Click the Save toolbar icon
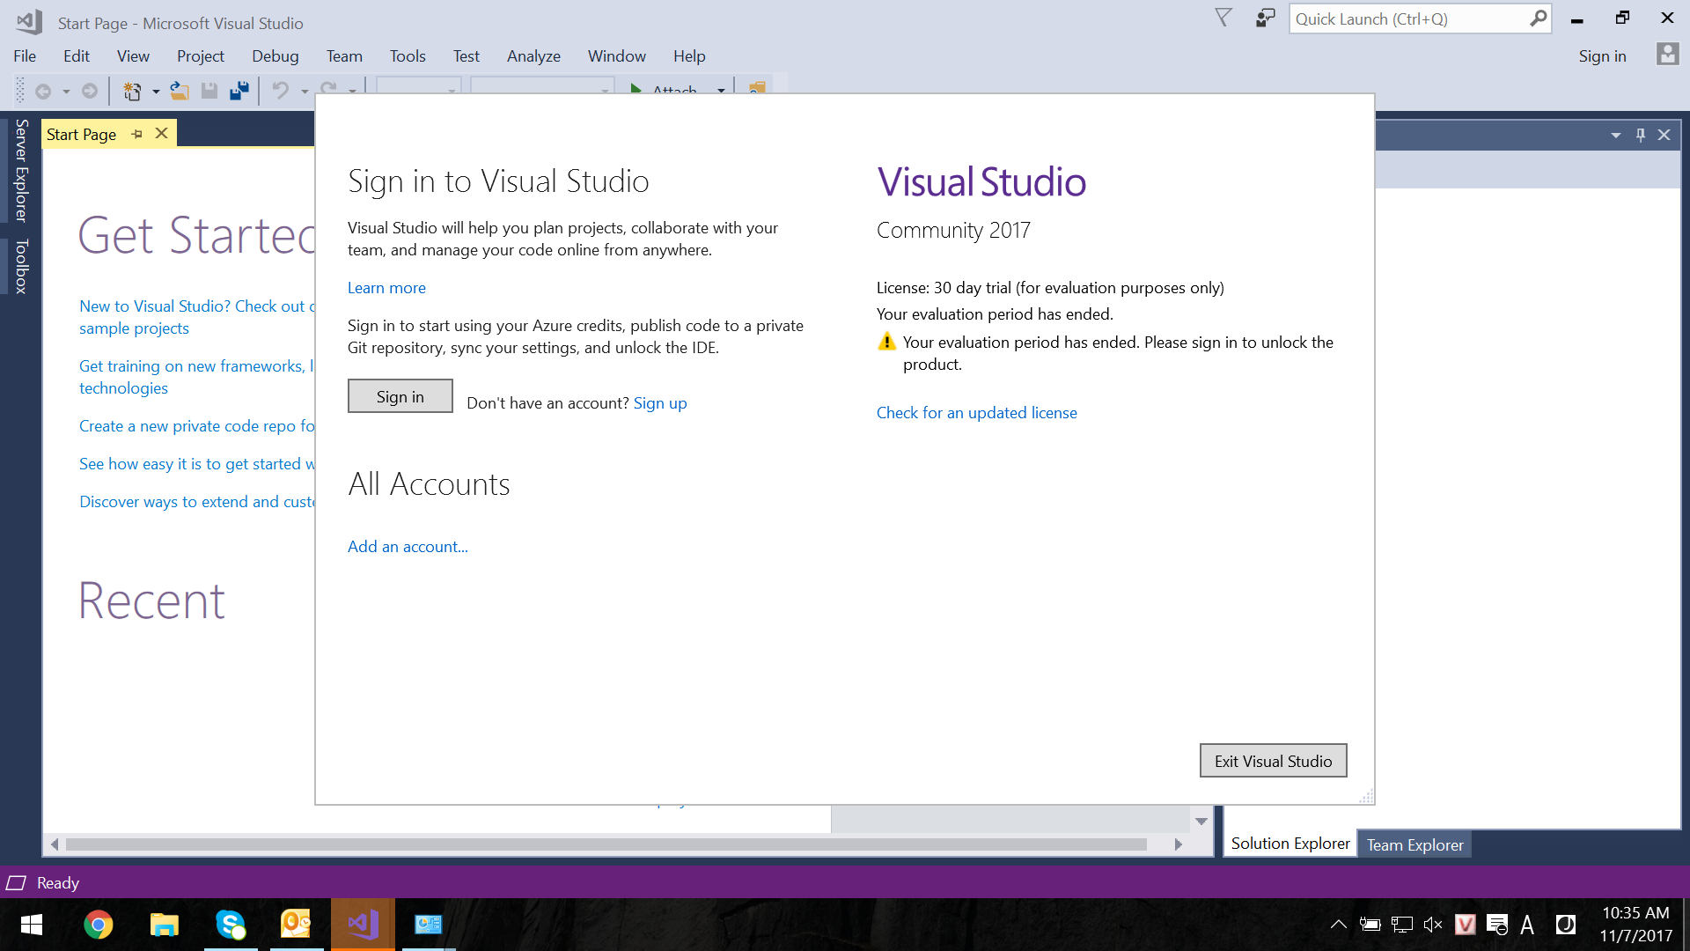This screenshot has height=951, width=1690. click(209, 91)
